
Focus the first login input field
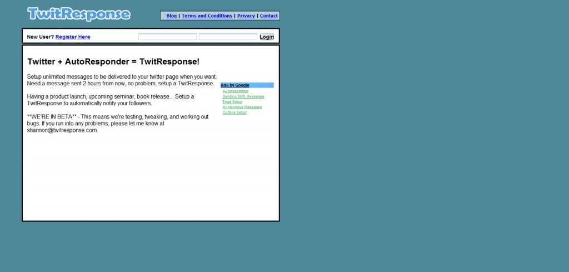coord(167,37)
